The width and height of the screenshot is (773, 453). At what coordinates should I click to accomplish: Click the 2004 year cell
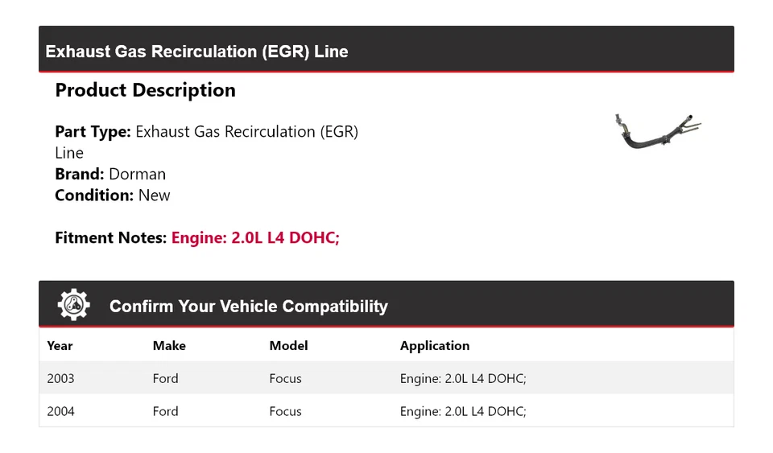[x=60, y=411]
